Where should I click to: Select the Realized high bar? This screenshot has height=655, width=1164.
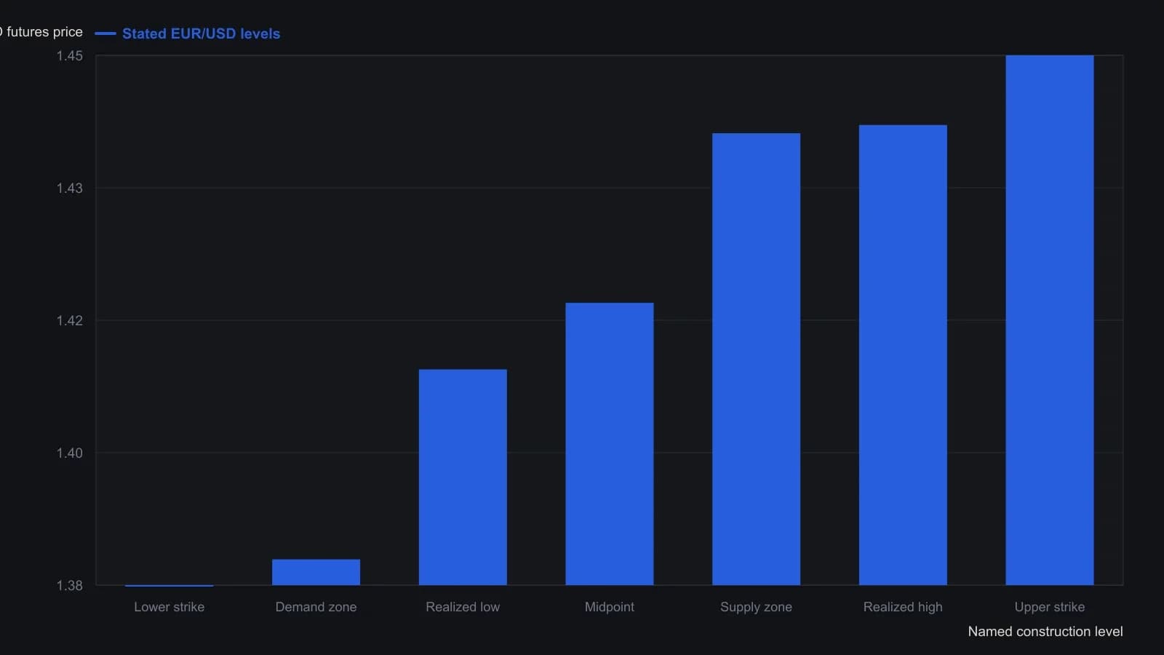coord(903,355)
